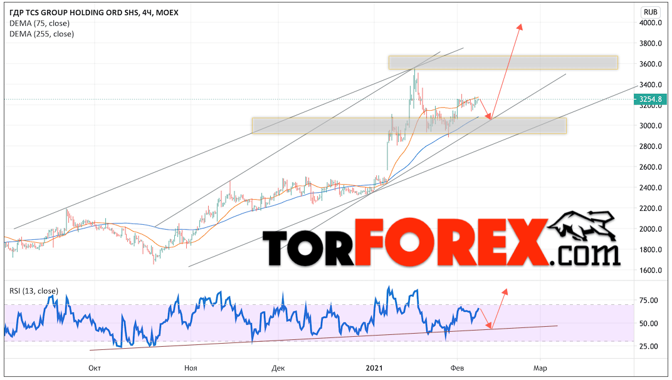Click the RSI 75.00 axis label
Image resolution: width=672 pixels, height=380 pixels.
tap(648, 300)
